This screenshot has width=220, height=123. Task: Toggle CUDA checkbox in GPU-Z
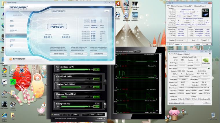(186, 99)
